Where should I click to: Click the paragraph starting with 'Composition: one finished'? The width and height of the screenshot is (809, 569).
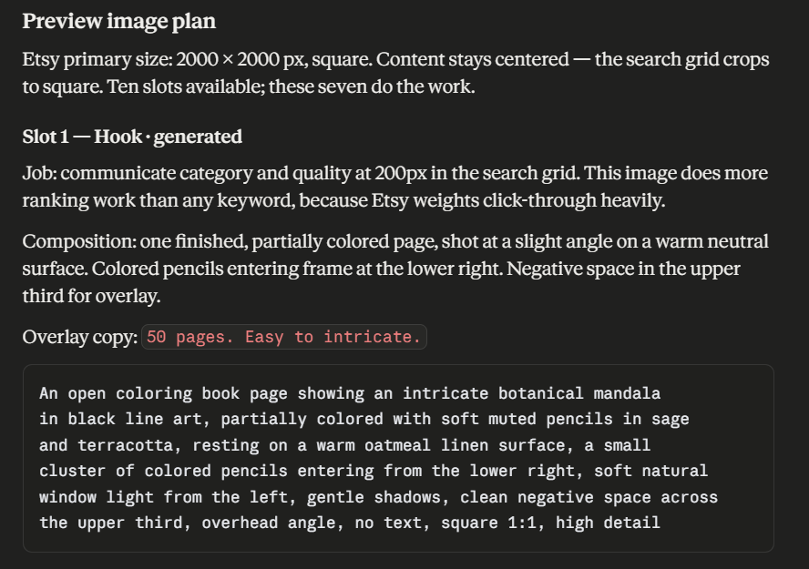click(x=395, y=269)
